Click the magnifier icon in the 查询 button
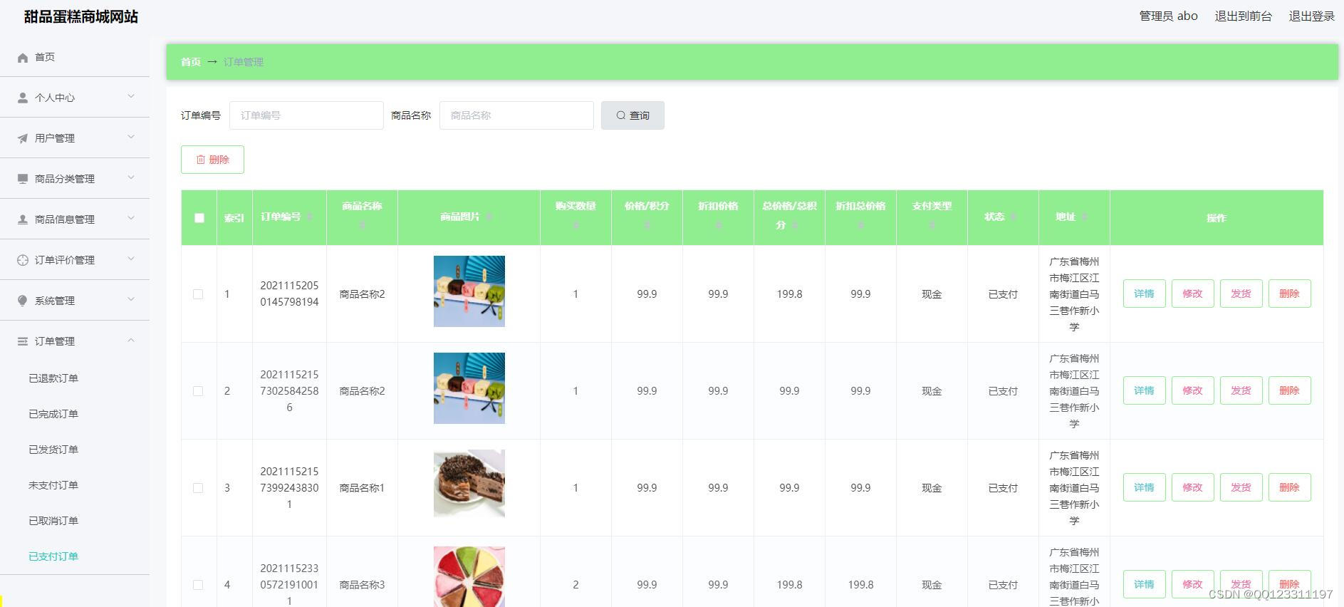This screenshot has width=1344, height=607. coord(621,115)
